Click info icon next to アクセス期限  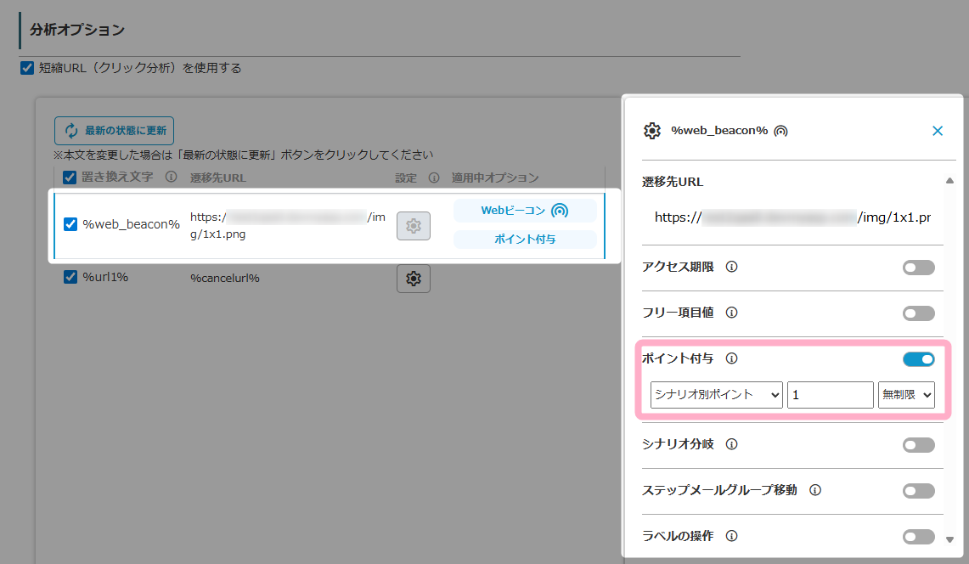point(731,267)
